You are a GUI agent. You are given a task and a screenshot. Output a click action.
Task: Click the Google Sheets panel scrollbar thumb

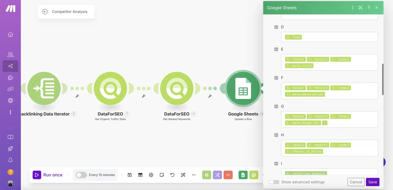click(383, 79)
